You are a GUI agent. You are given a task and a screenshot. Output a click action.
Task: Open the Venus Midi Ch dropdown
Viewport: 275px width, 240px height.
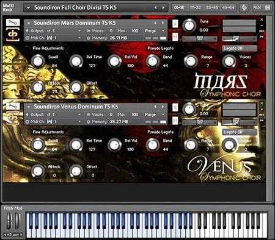(53, 122)
